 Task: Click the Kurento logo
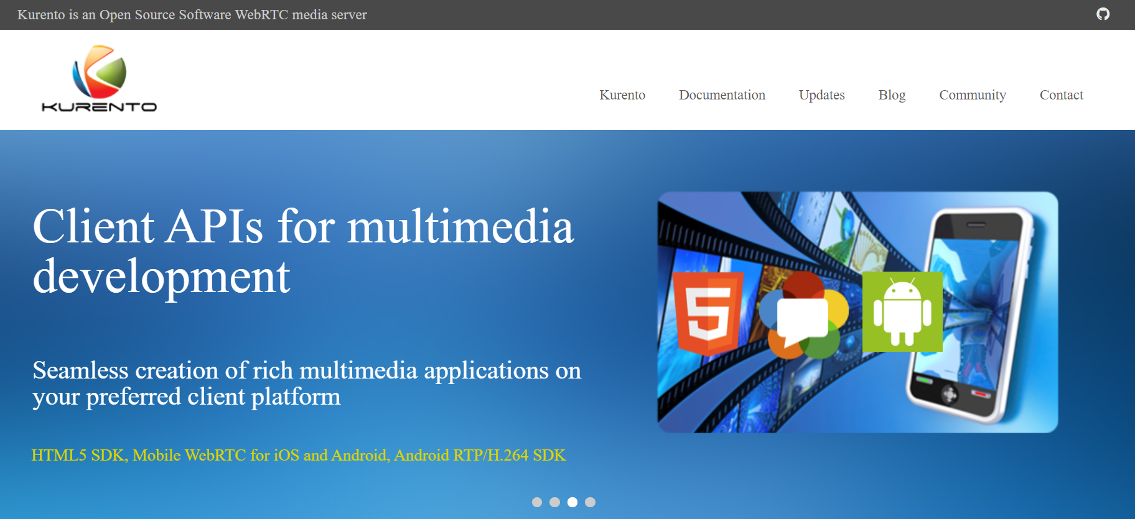pyautogui.click(x=99, y=79)
